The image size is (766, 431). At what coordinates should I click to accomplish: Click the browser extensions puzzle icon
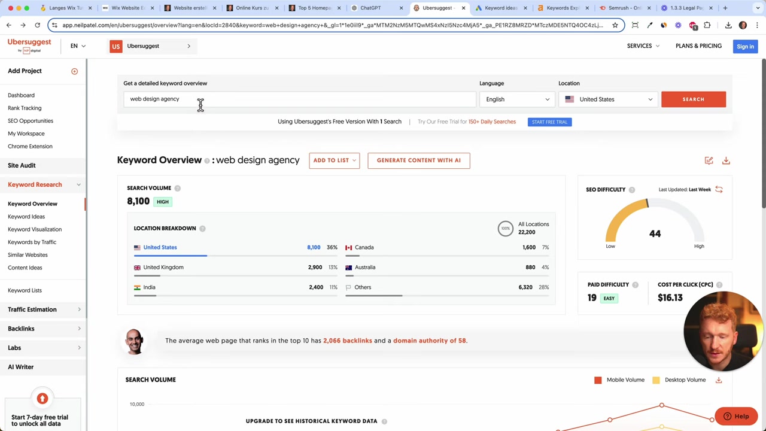(x=707, y=25)
